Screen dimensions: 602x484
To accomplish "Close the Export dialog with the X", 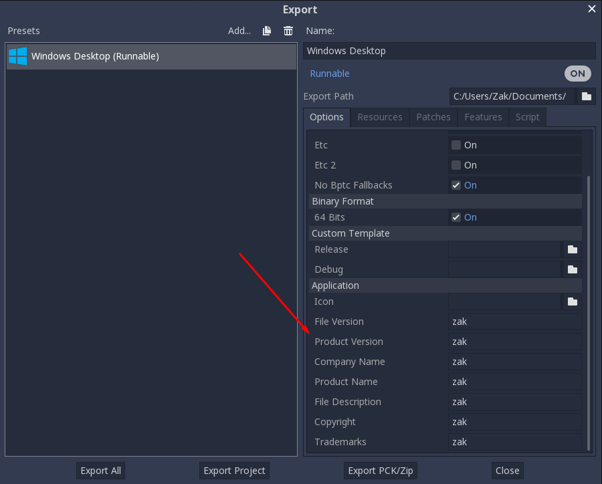I will (x=591, y=9).
